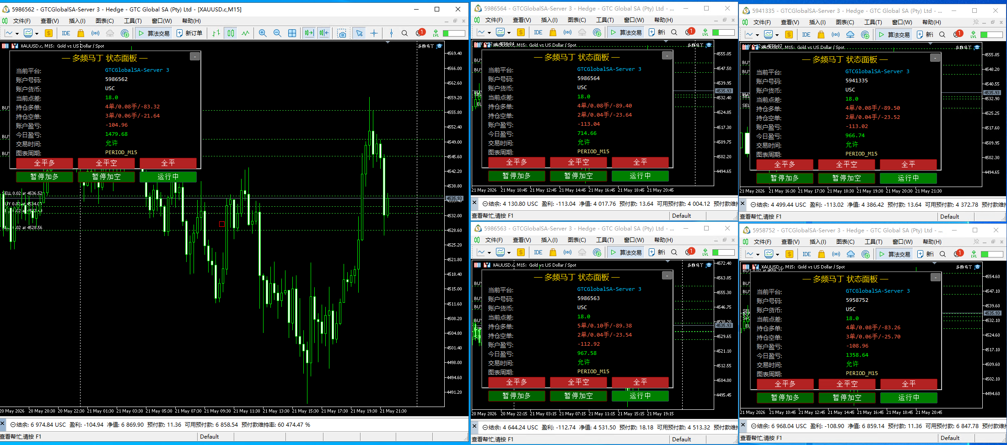Toggle Algo Trading in the 5986563 window

coord(626,252)
